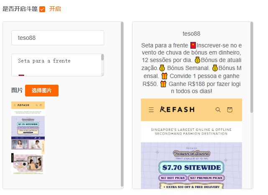Click the red envelope emoji in preview text
The width and height of the screenshot is (268, 195).
click(x=193, y=45)
